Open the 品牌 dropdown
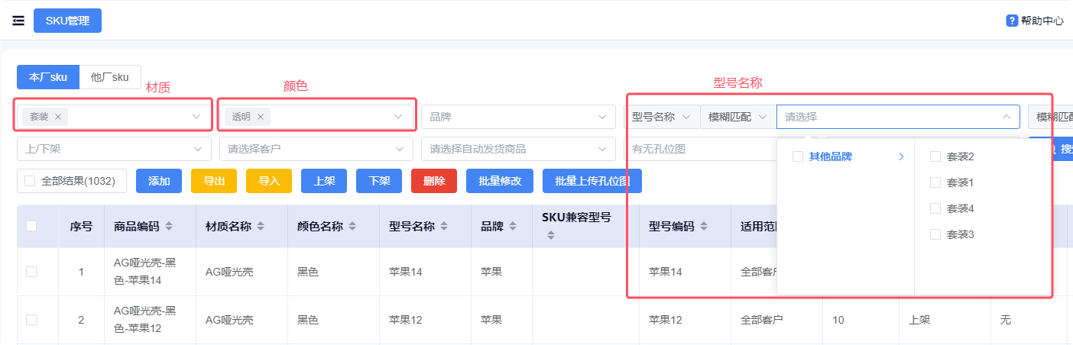The height and width of the screenshot is (345, 1073). click(518, 117)
